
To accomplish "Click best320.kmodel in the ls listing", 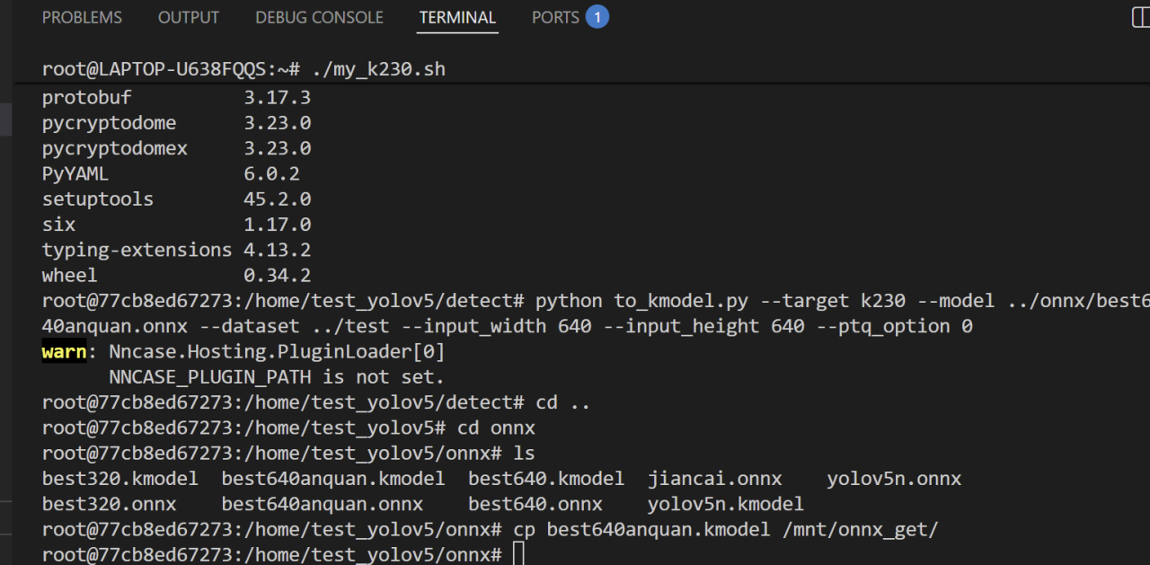I will [x=119, y=479].
